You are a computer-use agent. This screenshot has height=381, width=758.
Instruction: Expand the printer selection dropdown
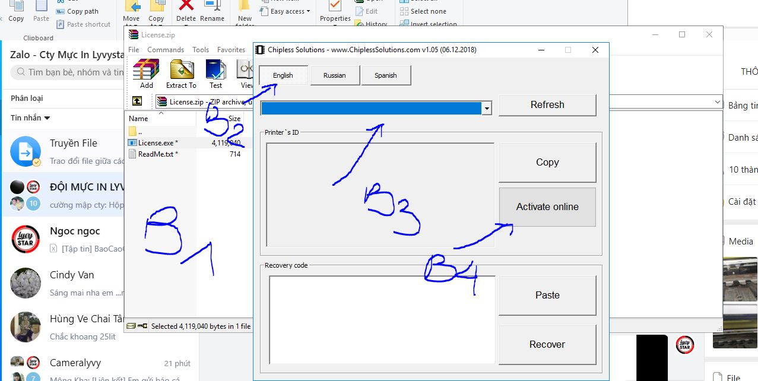487,108
